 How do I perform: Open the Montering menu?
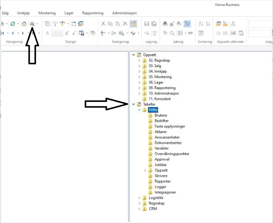click(x=47, y=13)
